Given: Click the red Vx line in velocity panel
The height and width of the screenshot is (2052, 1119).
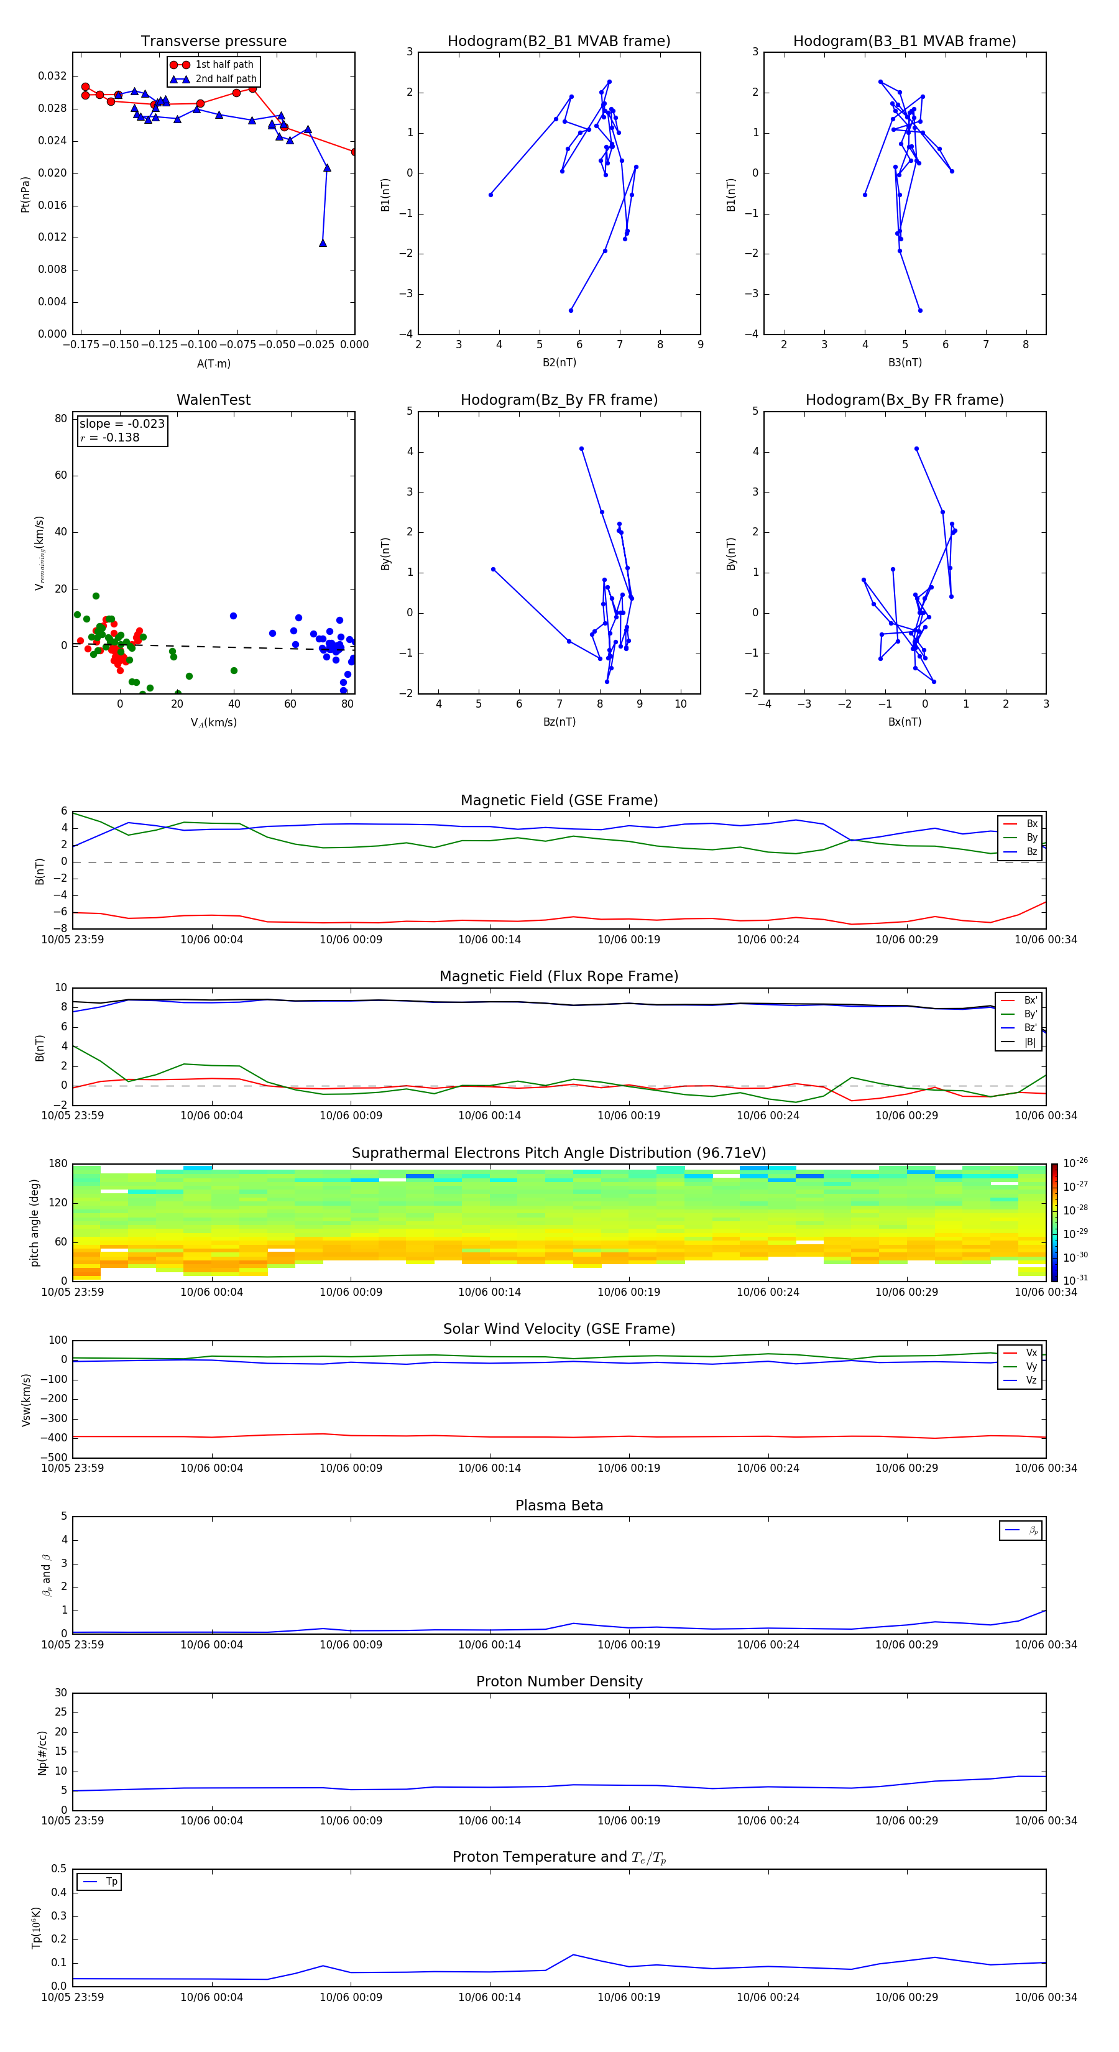Looking at the screenshot, I should click(x=559, y=1437).
